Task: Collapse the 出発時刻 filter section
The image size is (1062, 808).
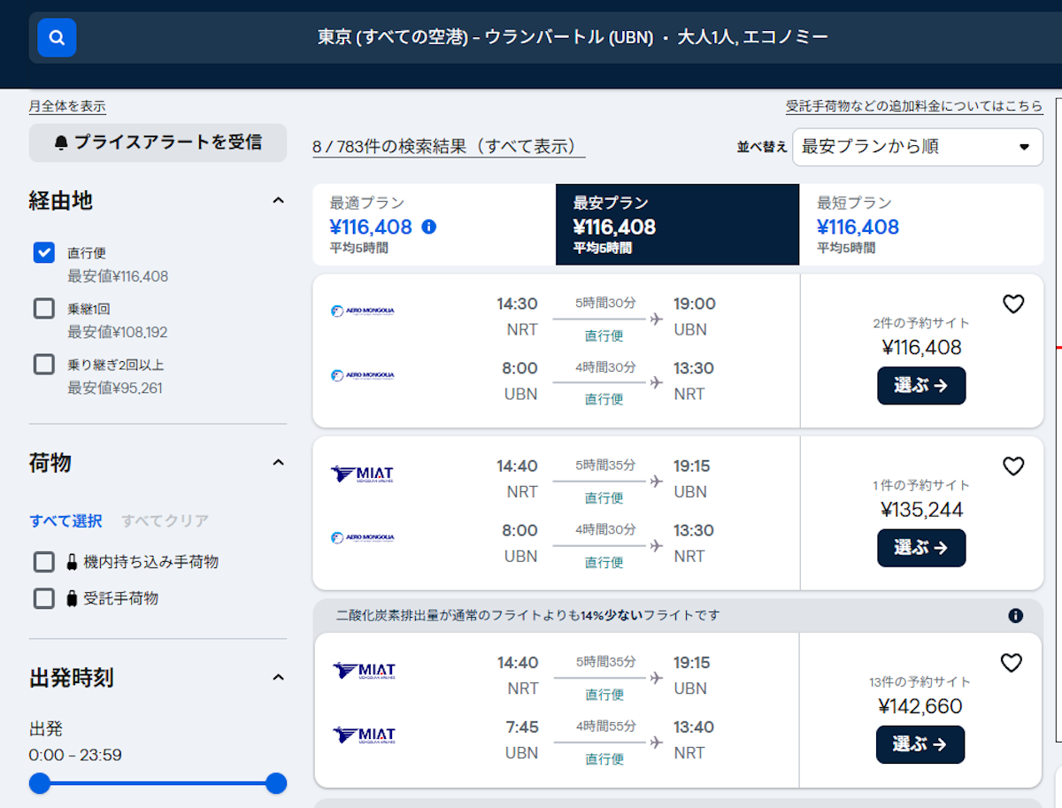Action: point(278,678)
